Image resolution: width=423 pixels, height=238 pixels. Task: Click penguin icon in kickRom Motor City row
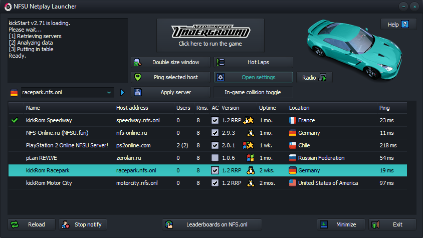click(x=251, y=183)
